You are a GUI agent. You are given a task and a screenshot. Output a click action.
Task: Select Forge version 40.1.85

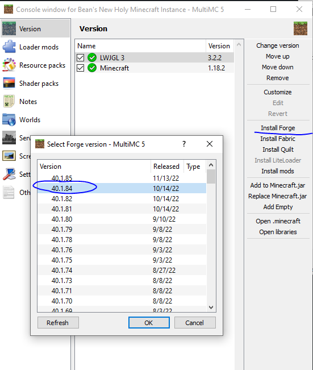(122, 178)
